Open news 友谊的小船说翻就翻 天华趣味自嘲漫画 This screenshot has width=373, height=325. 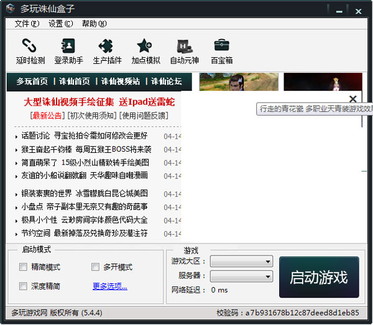coord(85,175)
